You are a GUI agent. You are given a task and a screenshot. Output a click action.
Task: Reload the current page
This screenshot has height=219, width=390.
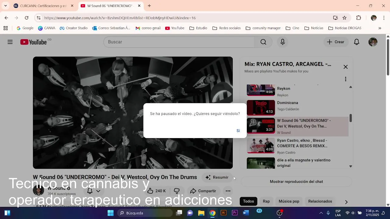pos(27,18)
